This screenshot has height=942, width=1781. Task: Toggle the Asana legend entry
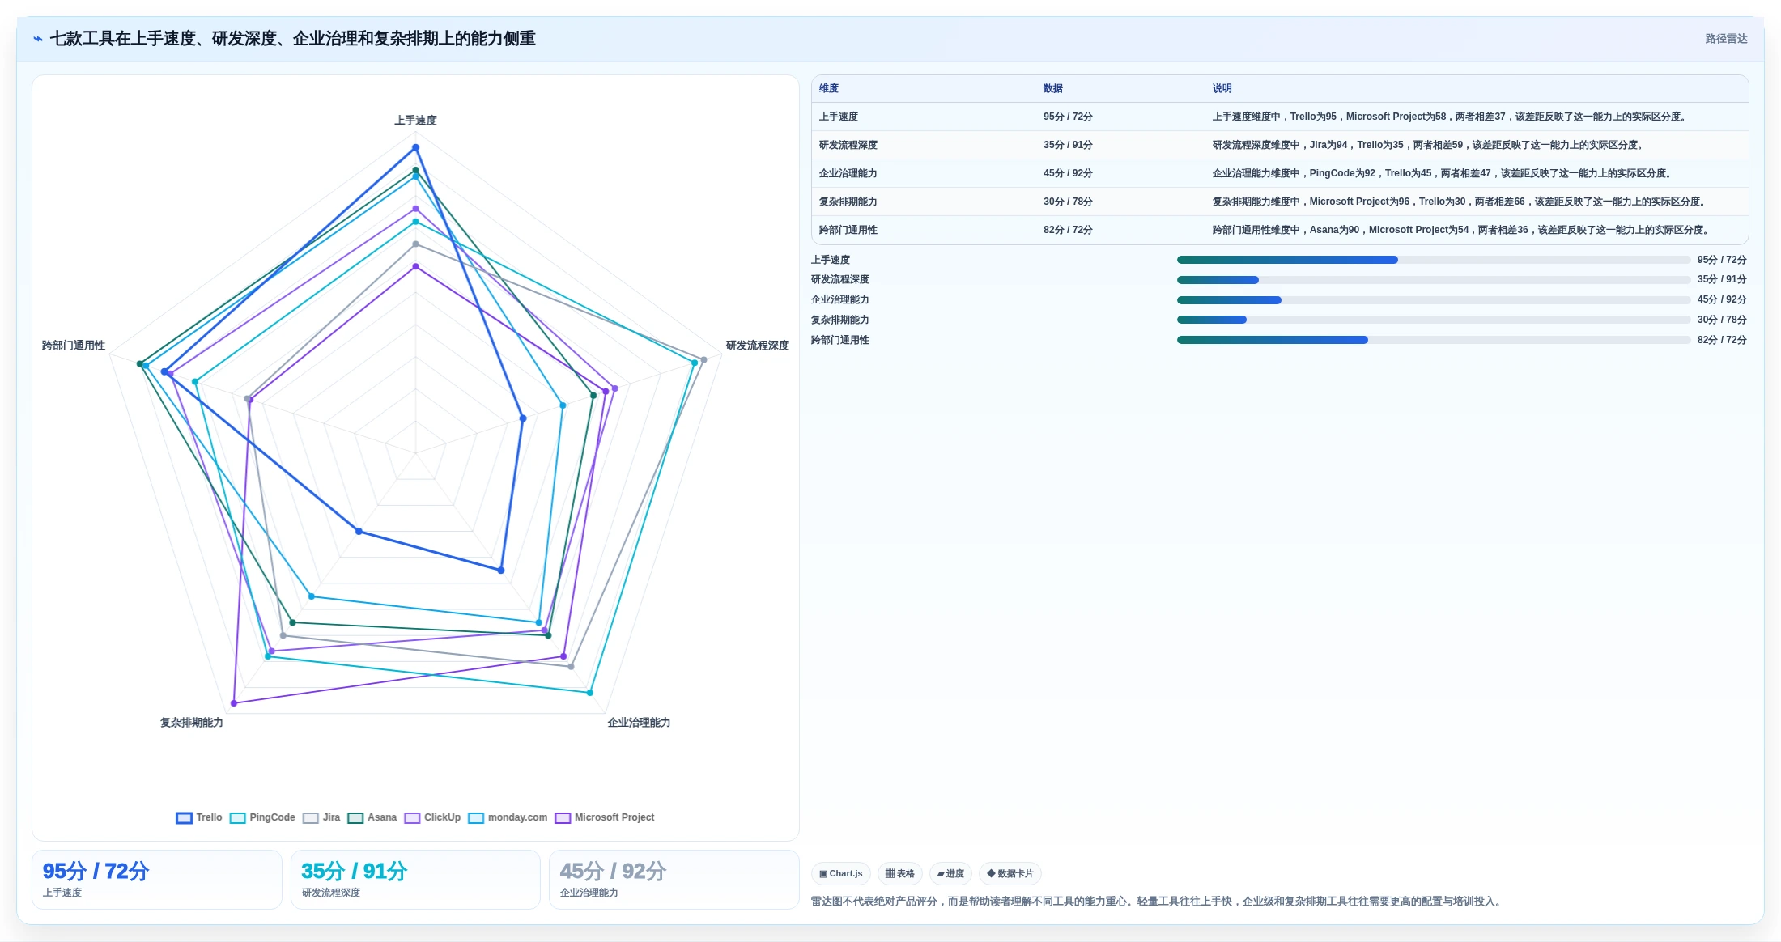coord(372,817)
